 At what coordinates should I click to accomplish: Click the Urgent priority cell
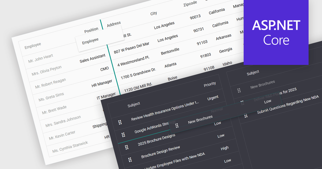point(213,98)
